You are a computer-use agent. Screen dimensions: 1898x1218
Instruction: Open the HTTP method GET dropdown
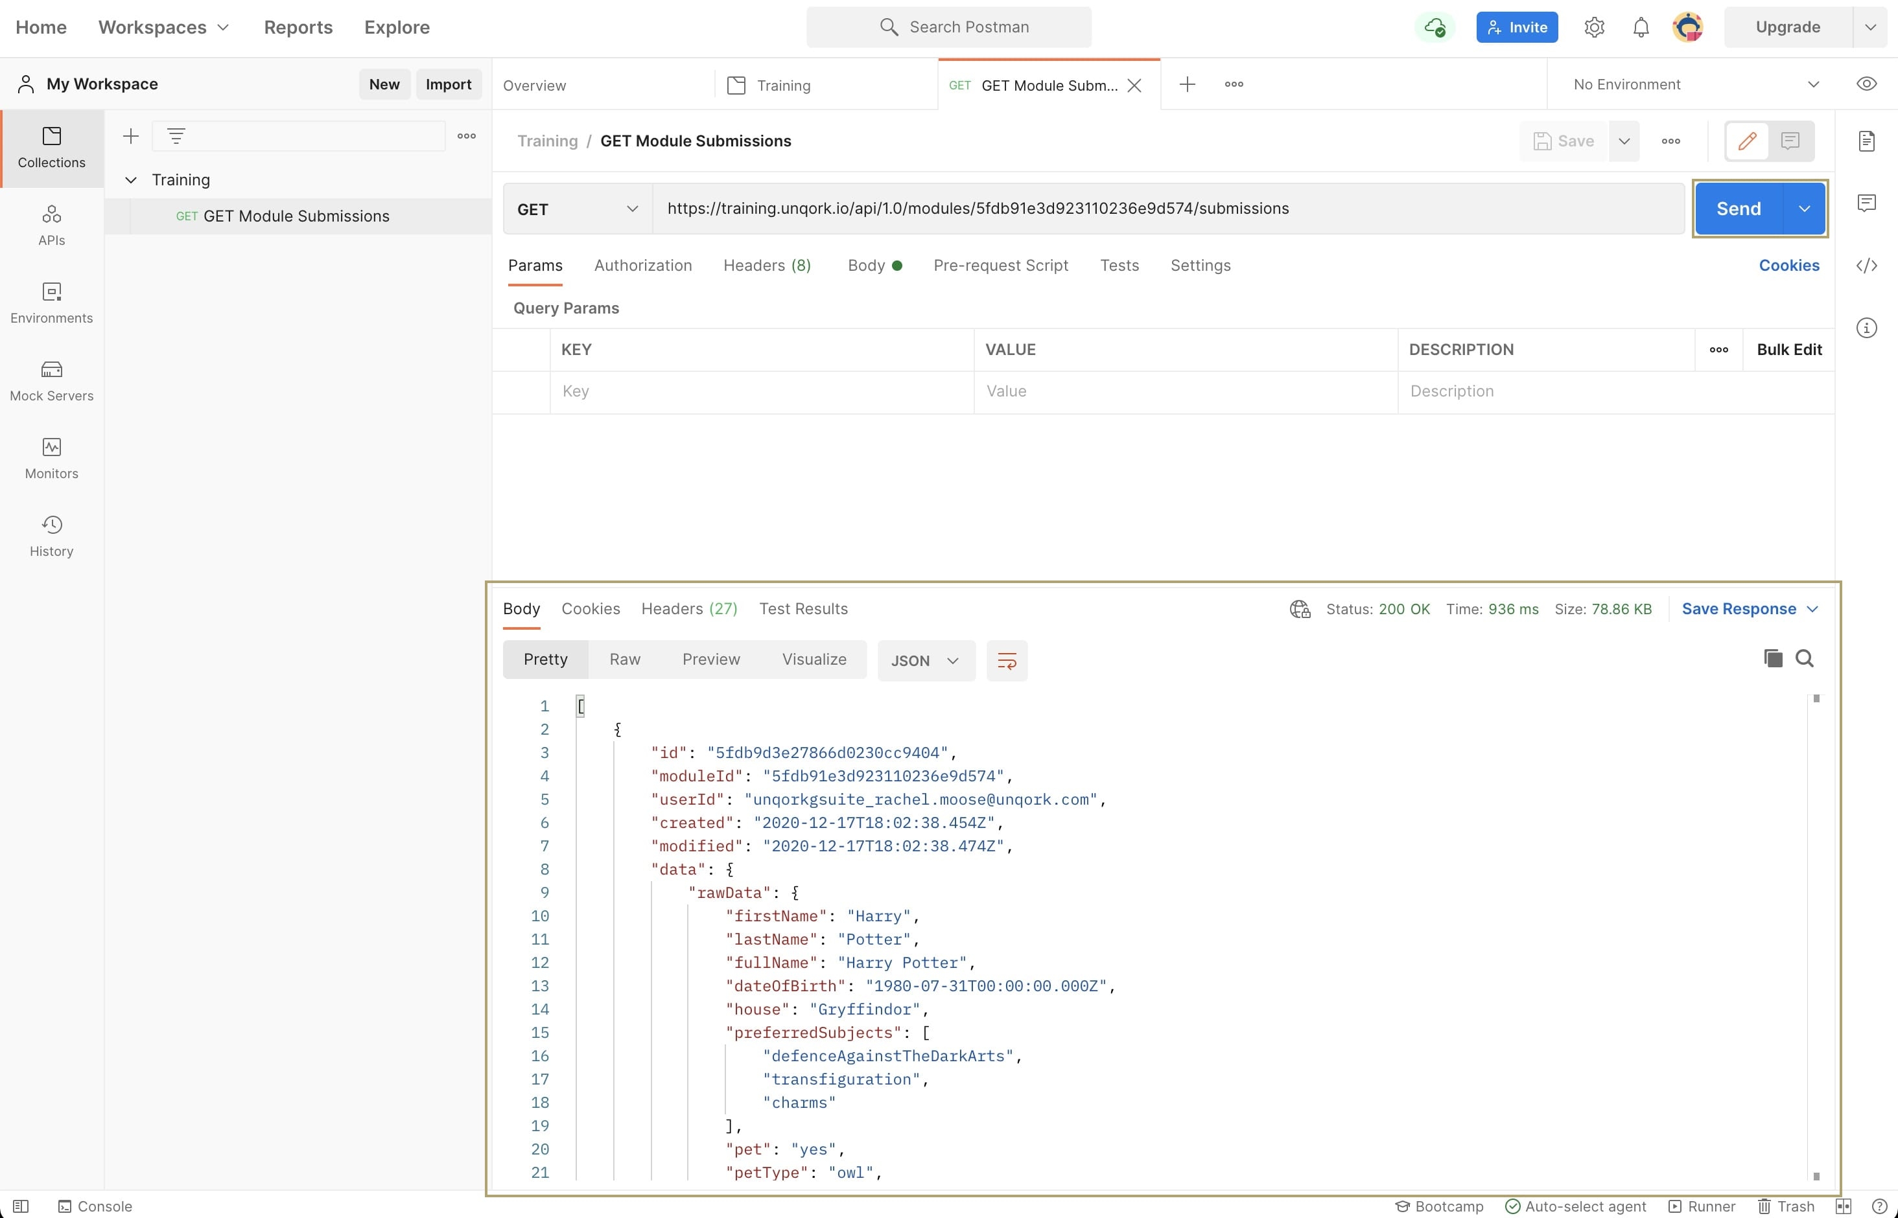578,209
